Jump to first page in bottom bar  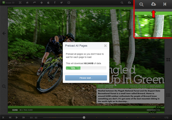click(3, 117)
